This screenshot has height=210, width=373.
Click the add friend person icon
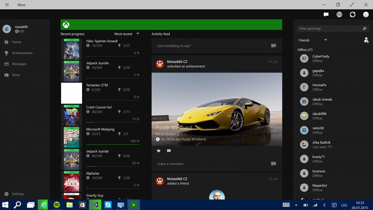click(366, 40)
